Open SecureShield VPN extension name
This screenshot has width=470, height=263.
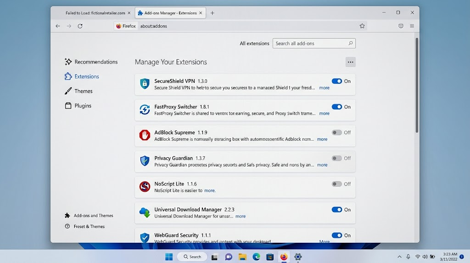click(174, 81)
